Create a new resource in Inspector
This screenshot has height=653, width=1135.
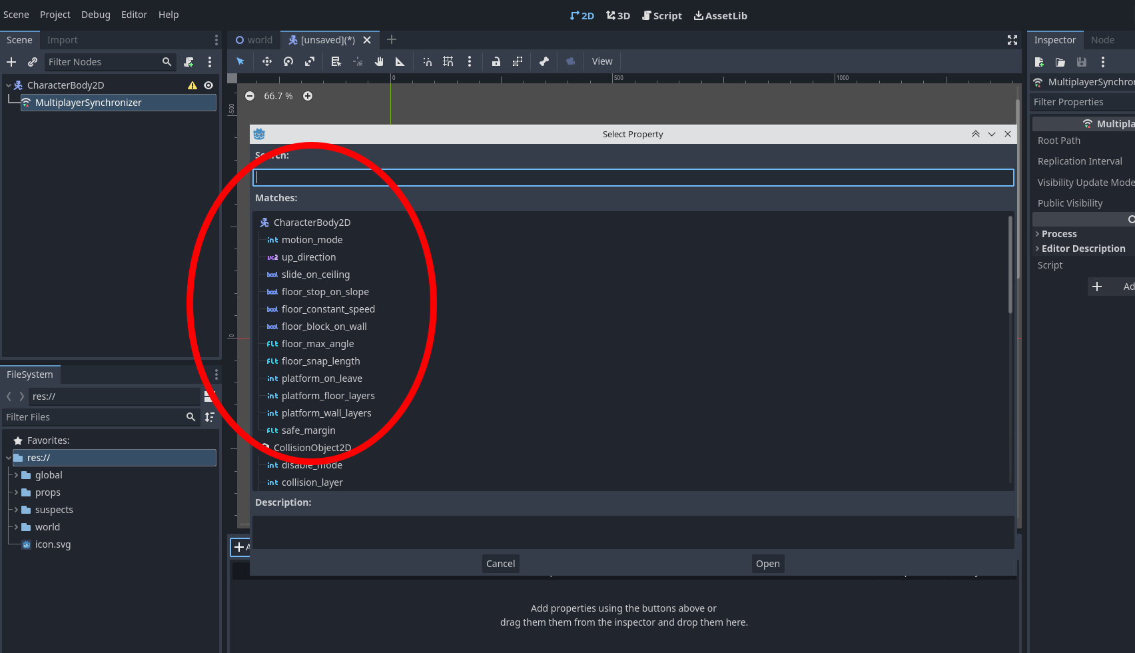(1039, 62)
